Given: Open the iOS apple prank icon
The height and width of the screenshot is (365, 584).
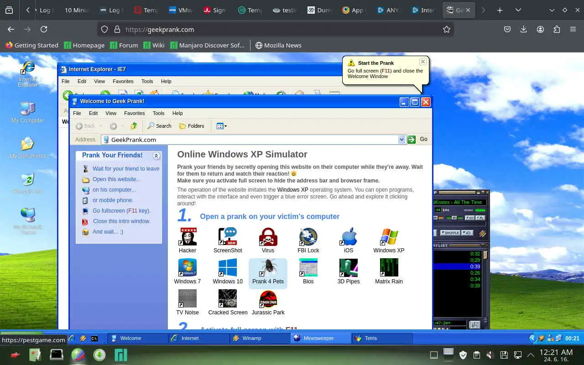Looking at the screenshot, I should [349, 240].
